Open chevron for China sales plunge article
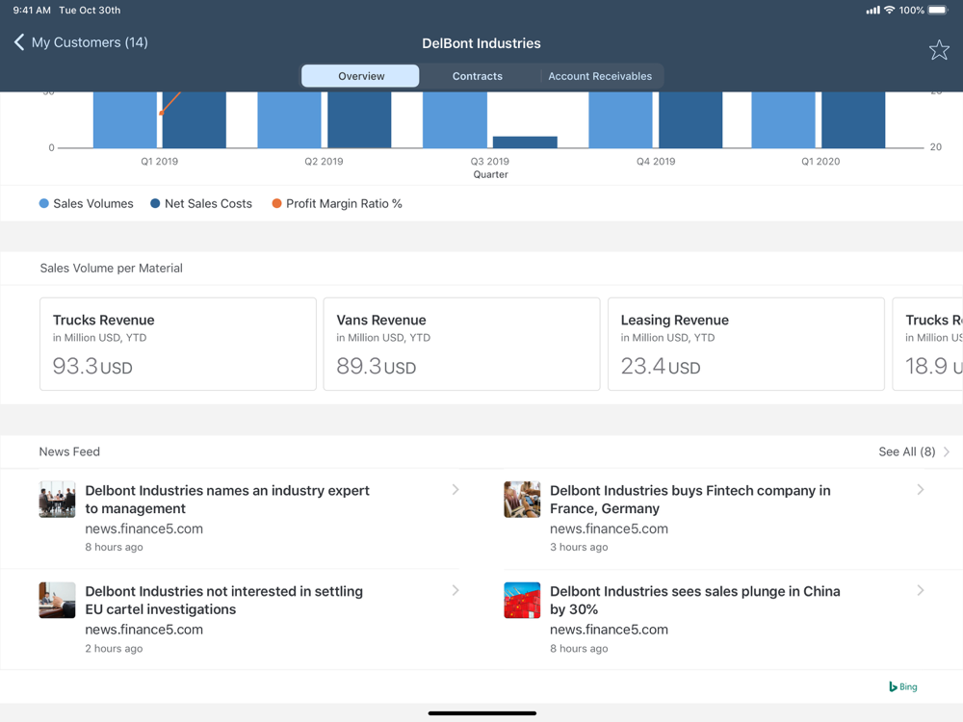963x722 pixels. (x=920, y=590)
